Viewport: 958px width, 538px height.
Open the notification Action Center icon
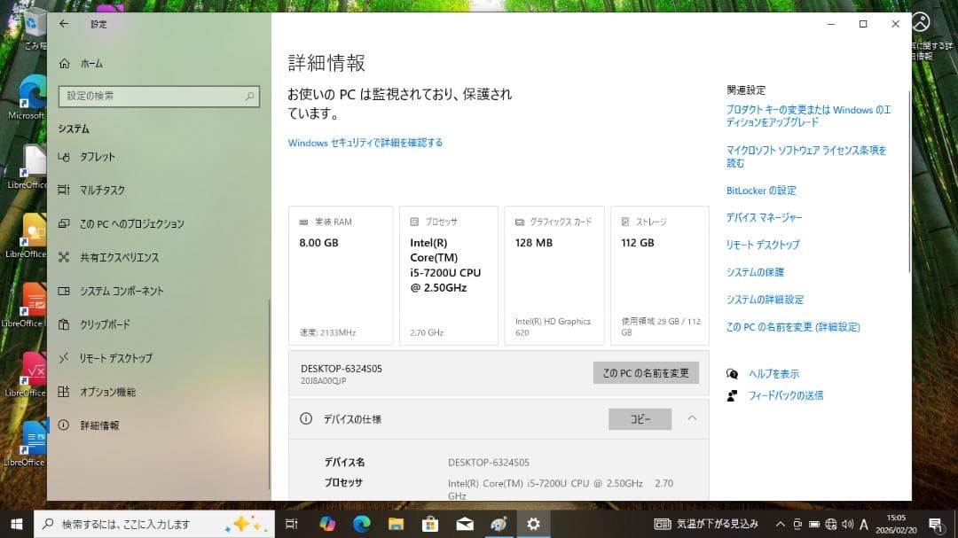(936, 524)
